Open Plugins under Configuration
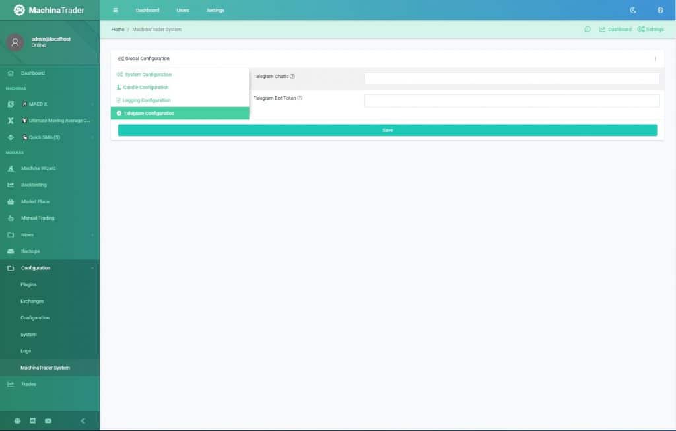The image size is (676, 431). coord(28,285)
